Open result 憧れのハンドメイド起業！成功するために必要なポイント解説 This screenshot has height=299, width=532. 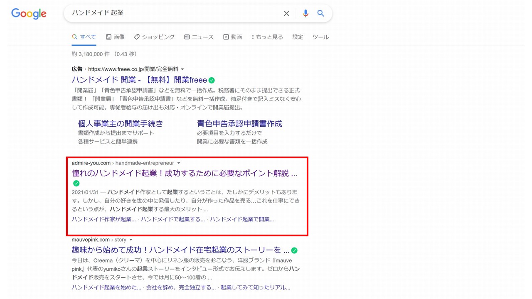tap(185, 173)
